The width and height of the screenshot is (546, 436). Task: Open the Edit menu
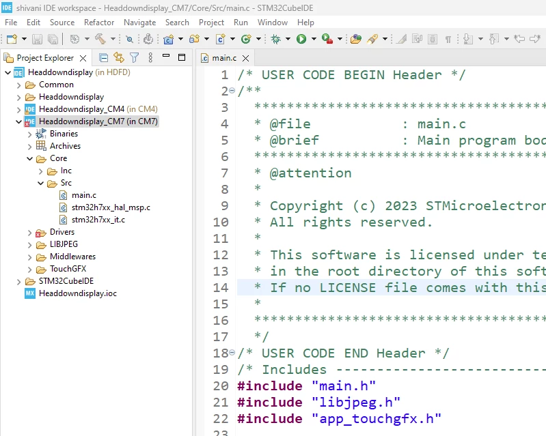point(33,23)
